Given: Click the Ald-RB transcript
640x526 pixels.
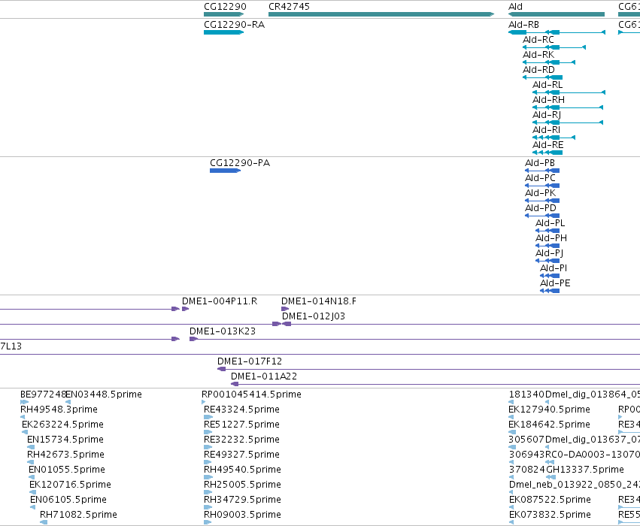Looking at the screenshot, I should [557, 32].
